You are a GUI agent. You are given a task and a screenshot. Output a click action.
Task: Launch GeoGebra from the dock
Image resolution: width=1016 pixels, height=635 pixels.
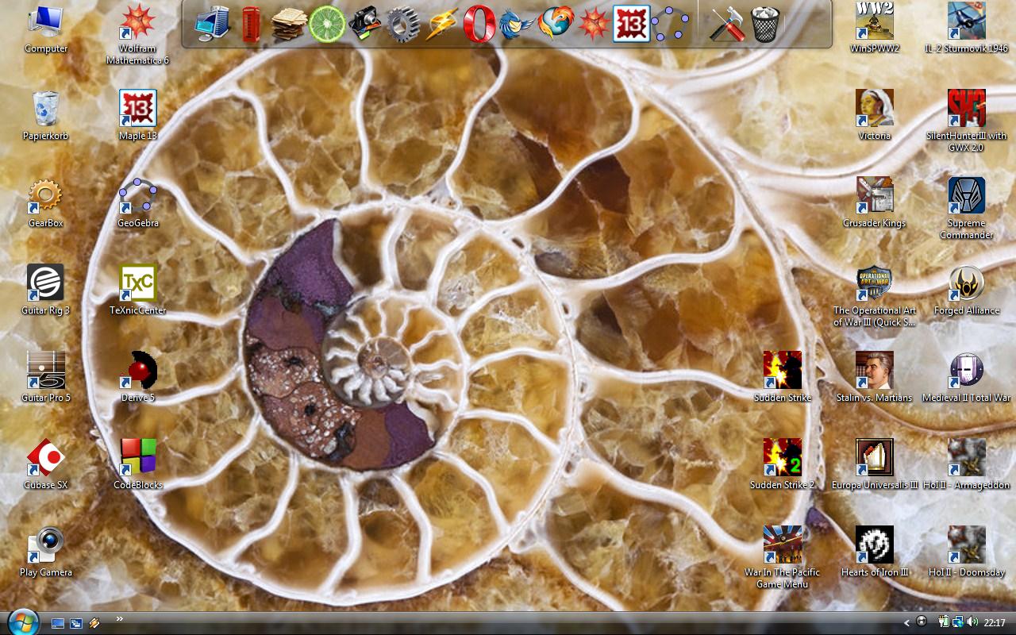tap(671, 24)
